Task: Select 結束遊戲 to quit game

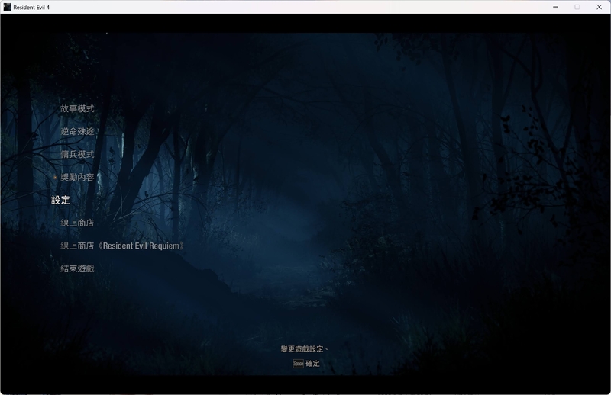Action: point(77,268)
